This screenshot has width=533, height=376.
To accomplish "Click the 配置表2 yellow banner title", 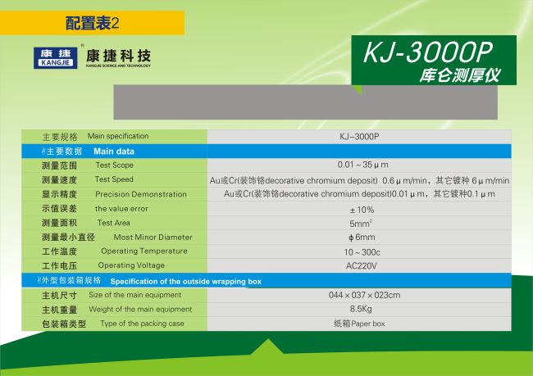I will [92, 23].
